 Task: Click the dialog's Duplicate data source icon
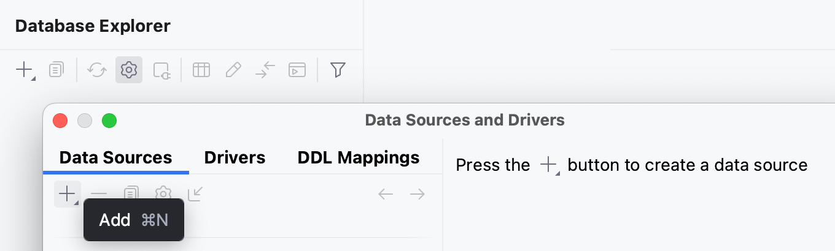click(131, 193)
